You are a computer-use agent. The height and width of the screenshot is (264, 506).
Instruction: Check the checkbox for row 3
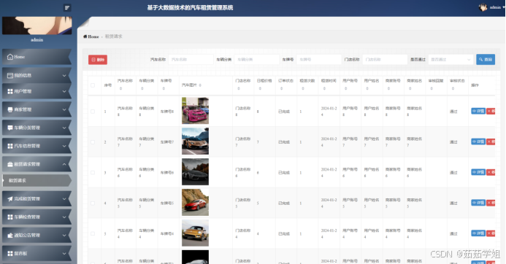[93, 173]
